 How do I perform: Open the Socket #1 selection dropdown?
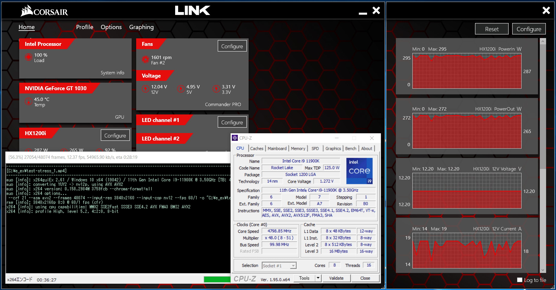coord(279,265)
